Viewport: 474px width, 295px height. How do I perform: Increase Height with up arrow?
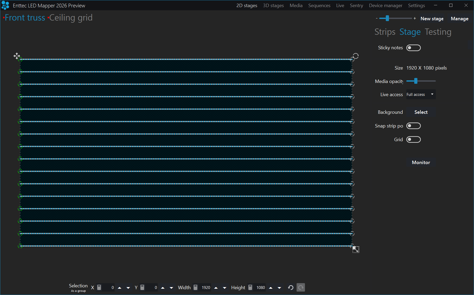[x=271, y=288]
